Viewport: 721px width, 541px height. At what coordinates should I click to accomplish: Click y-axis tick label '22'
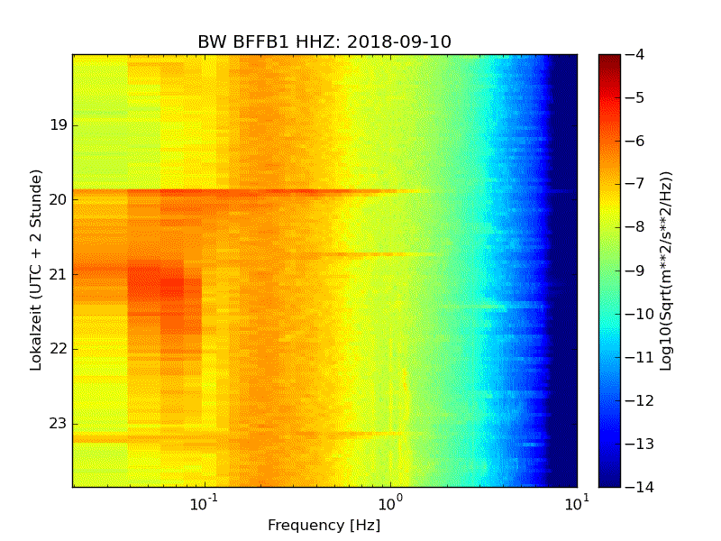(x=59, y=349)
